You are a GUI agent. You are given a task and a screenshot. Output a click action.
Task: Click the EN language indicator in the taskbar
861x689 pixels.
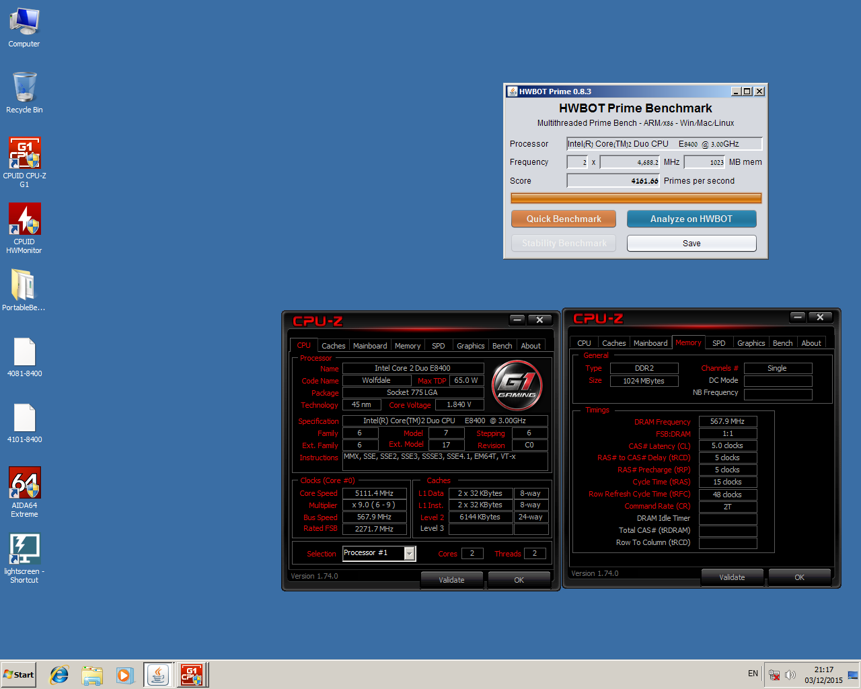click(x=753, y=674)
